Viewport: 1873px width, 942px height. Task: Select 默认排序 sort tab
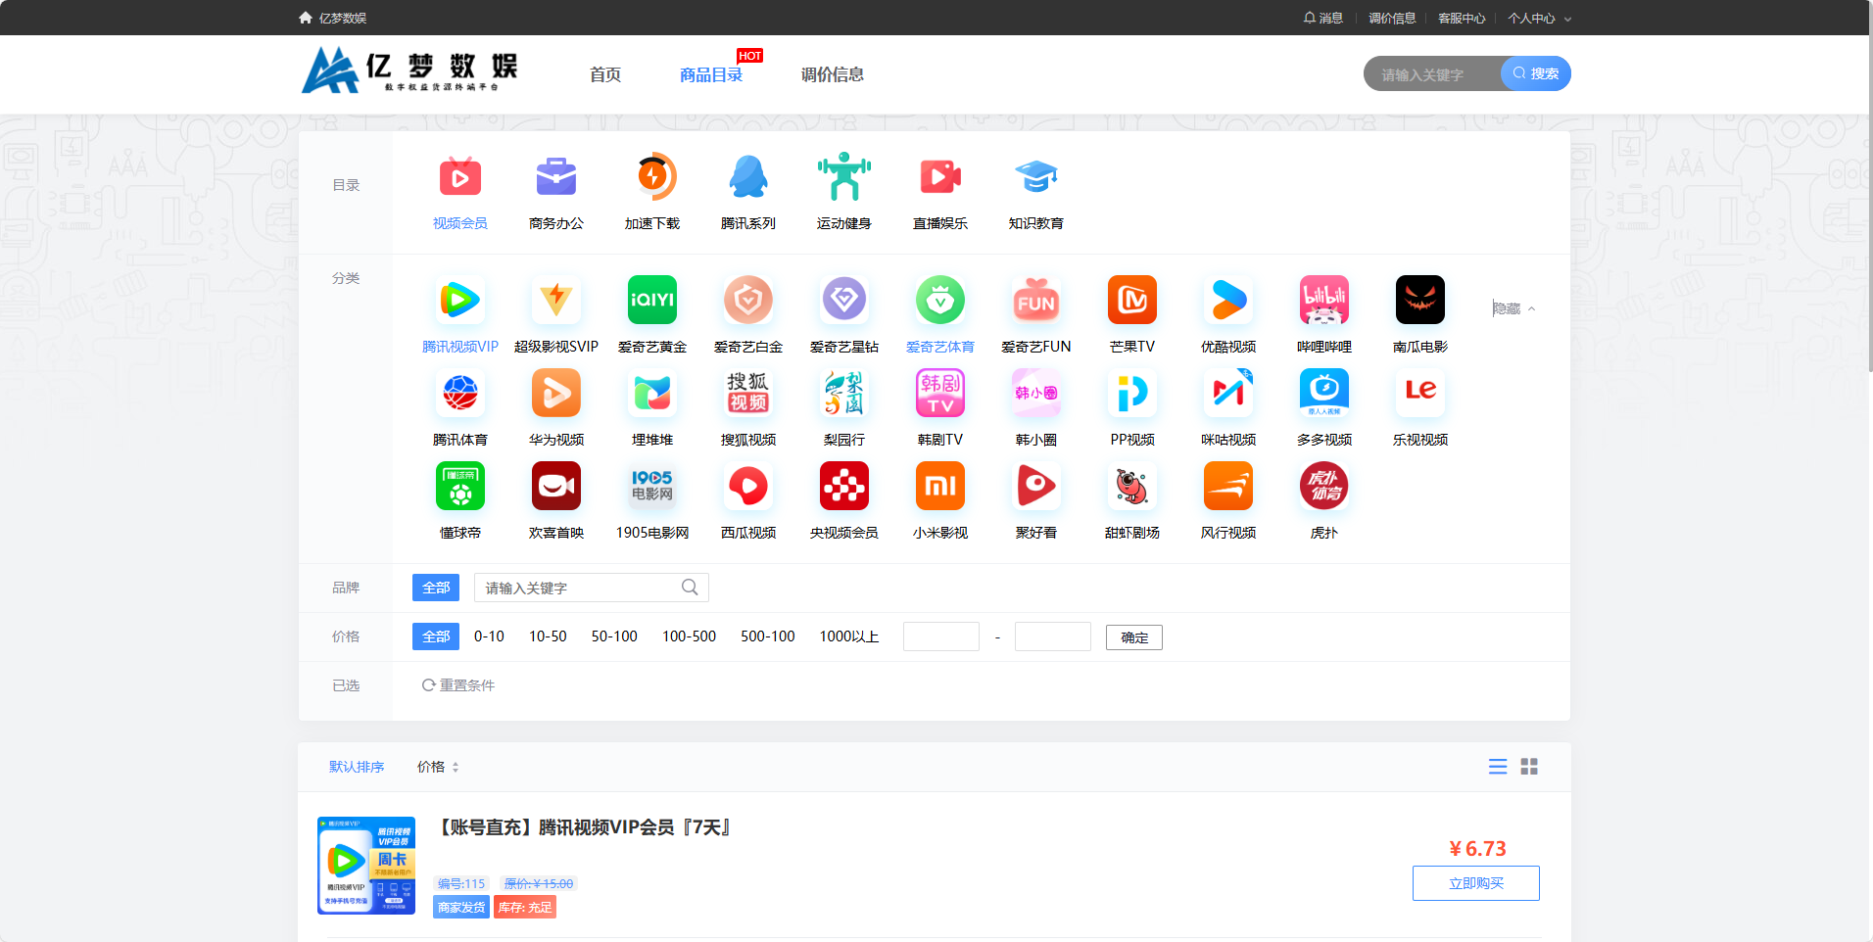pos(357,767)
